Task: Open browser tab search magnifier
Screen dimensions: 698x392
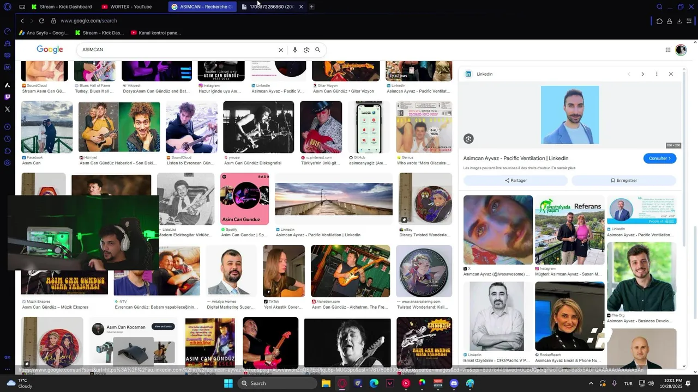Action: click(659, 7)
